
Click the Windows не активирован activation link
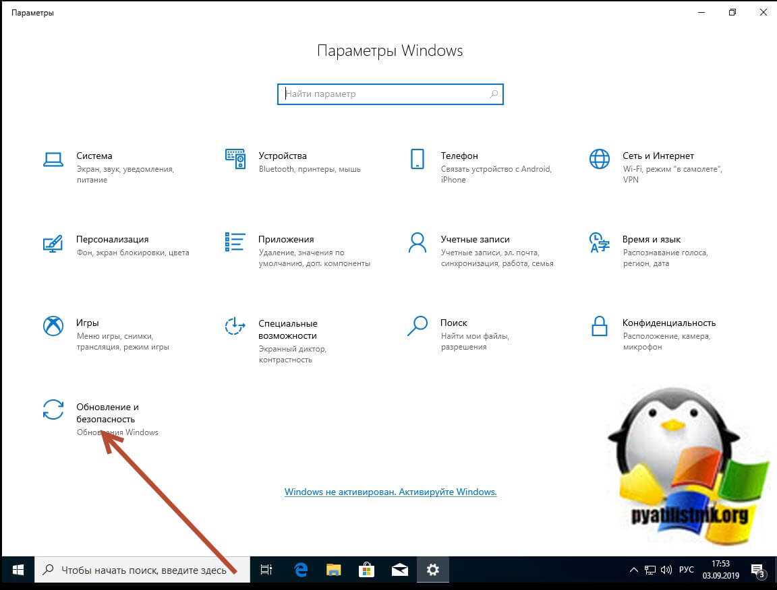click(x=391, y=492)
